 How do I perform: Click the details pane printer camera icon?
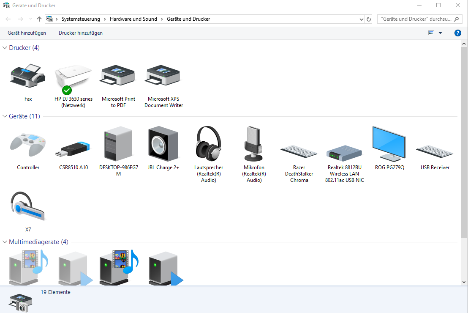point(20,303)
